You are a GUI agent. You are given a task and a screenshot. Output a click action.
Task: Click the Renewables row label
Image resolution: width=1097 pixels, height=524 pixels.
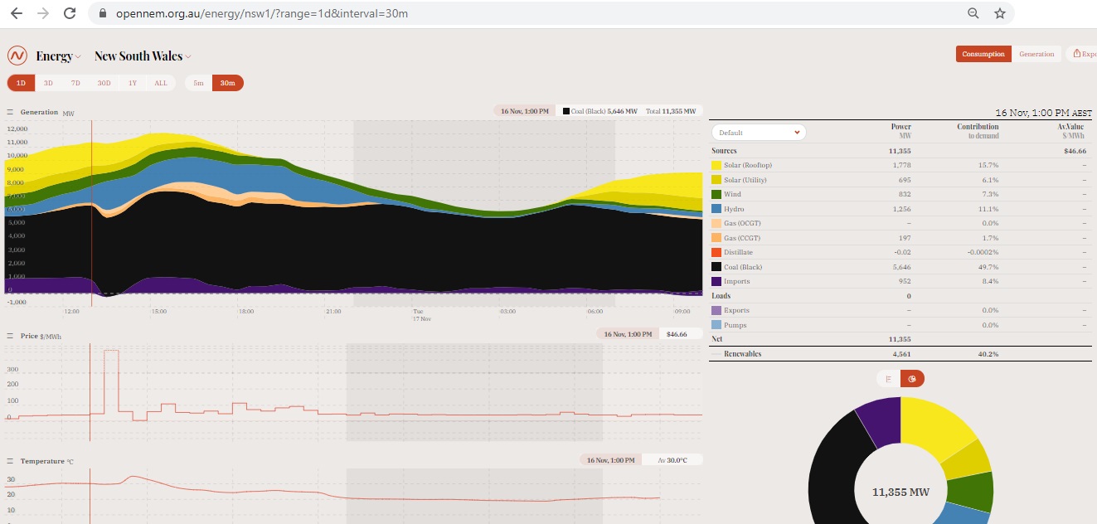(x=742, y=354)
